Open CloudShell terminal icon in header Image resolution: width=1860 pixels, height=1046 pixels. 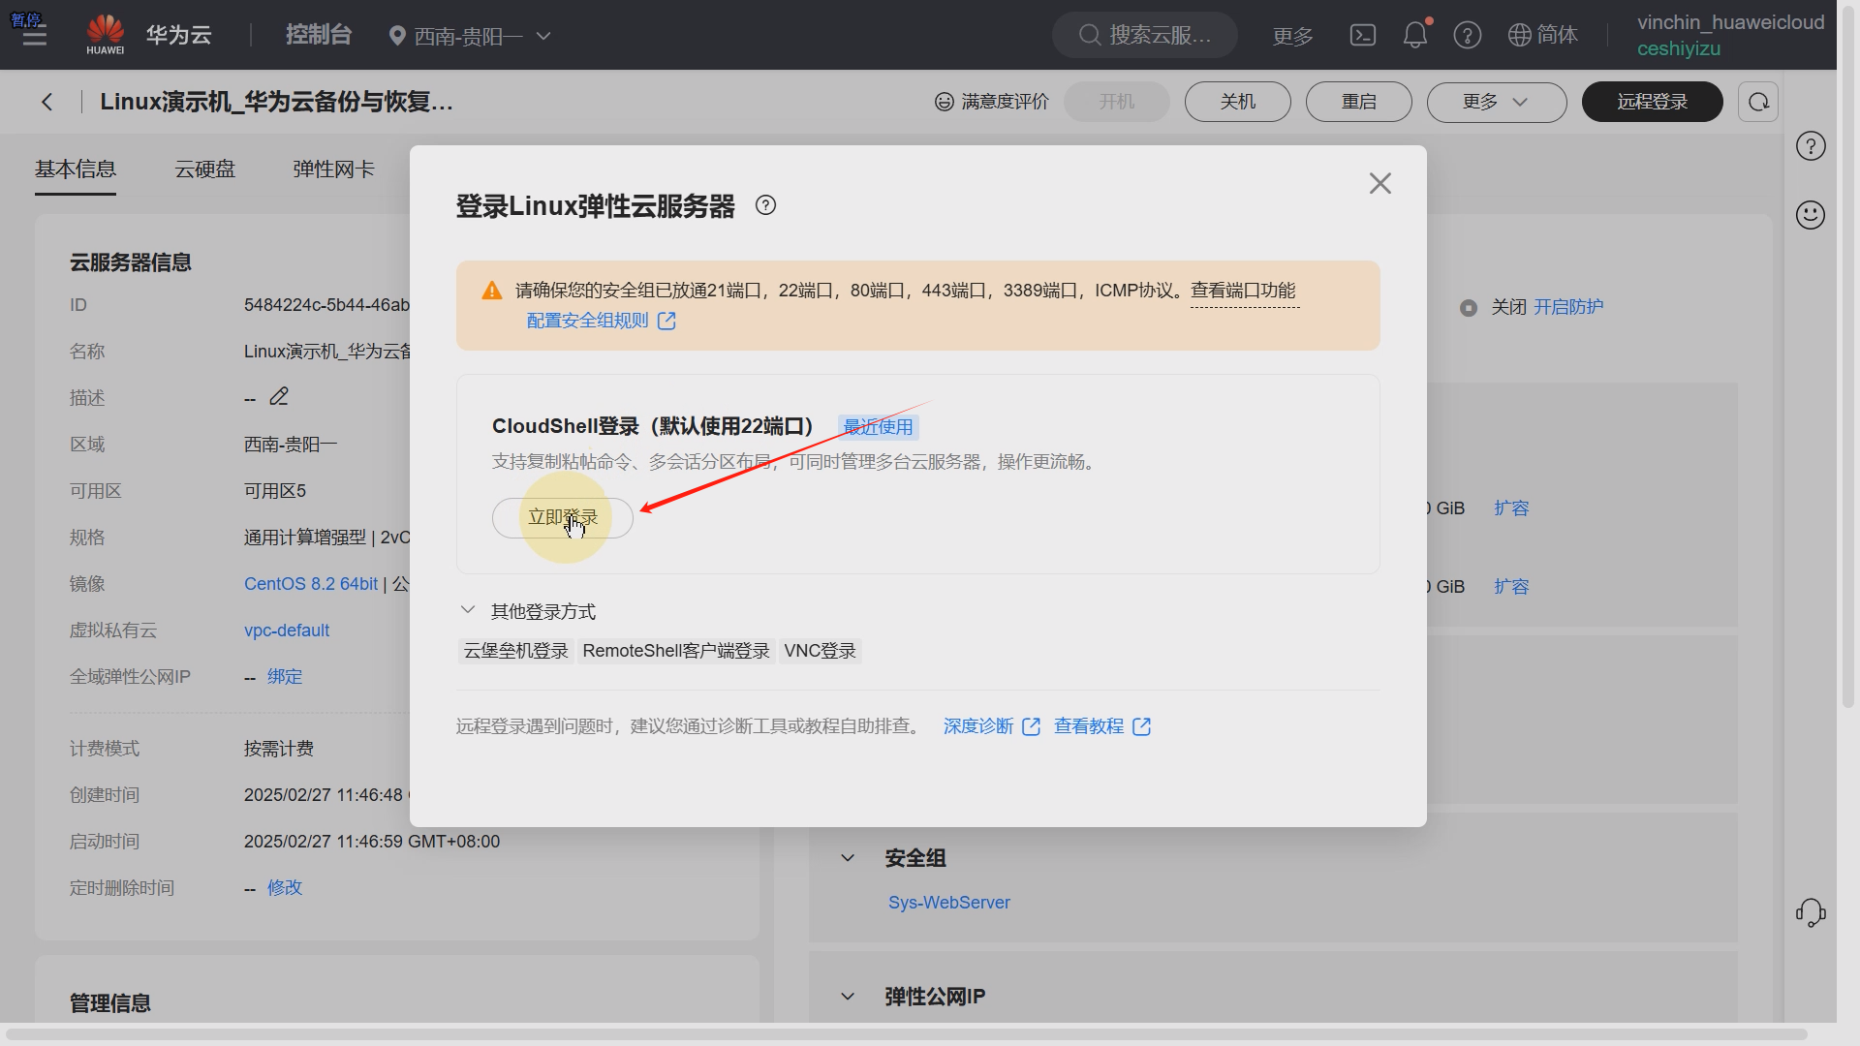(x=1362, y=36)
